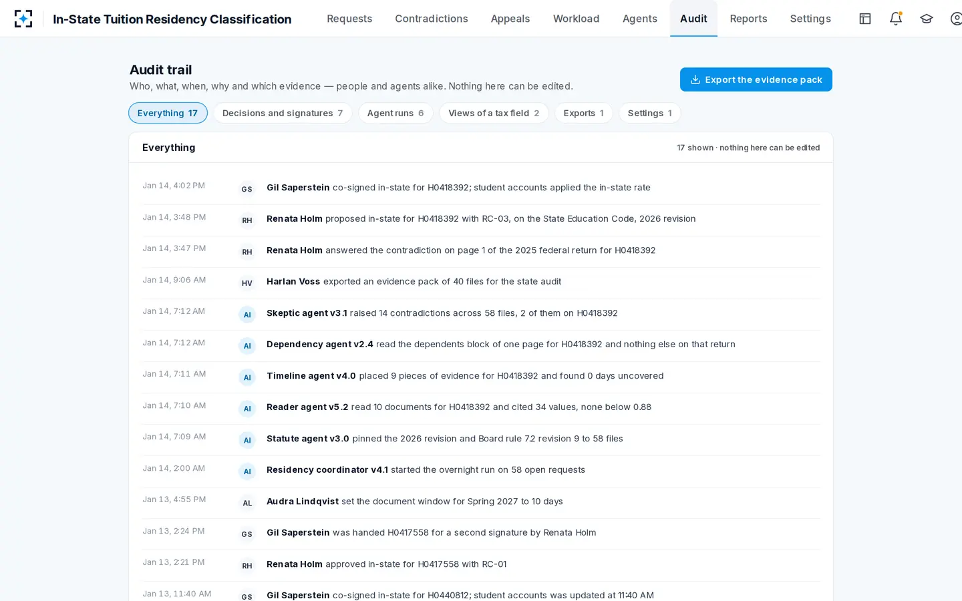Open the layout panel icon
The height and width of the screenshot is (601, 962).
(865, 19)
